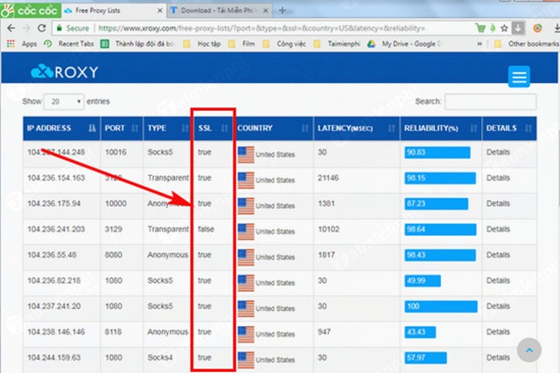Sort table by IP ADDRESS column
This screenshot has height=373, width=560.
(x=61, y=128)
